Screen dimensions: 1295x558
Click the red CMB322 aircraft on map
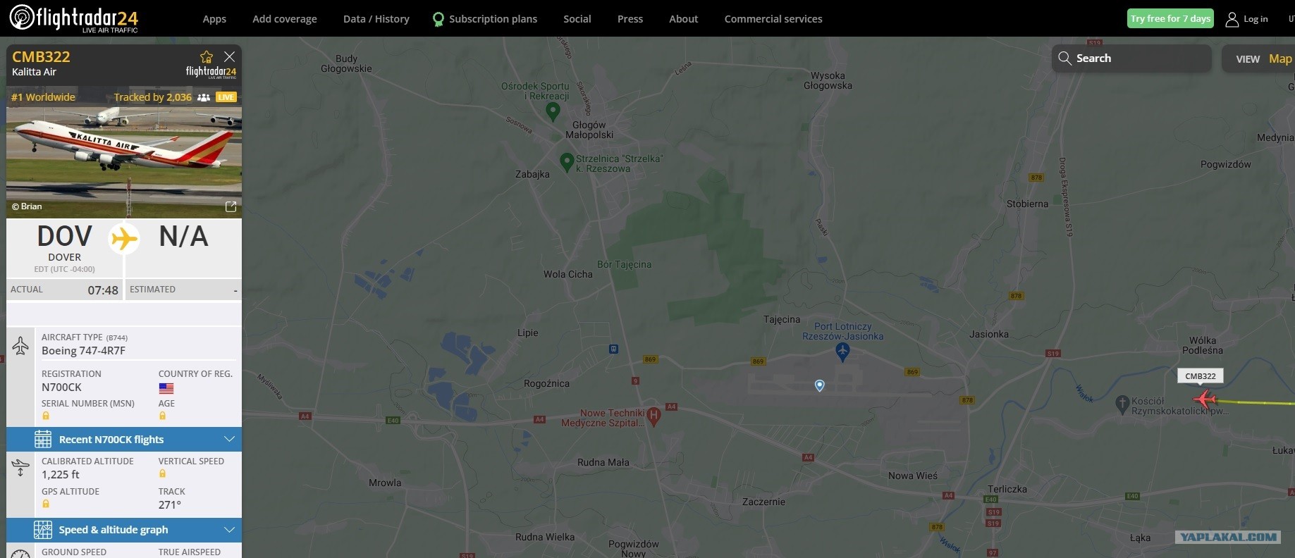1205,400
